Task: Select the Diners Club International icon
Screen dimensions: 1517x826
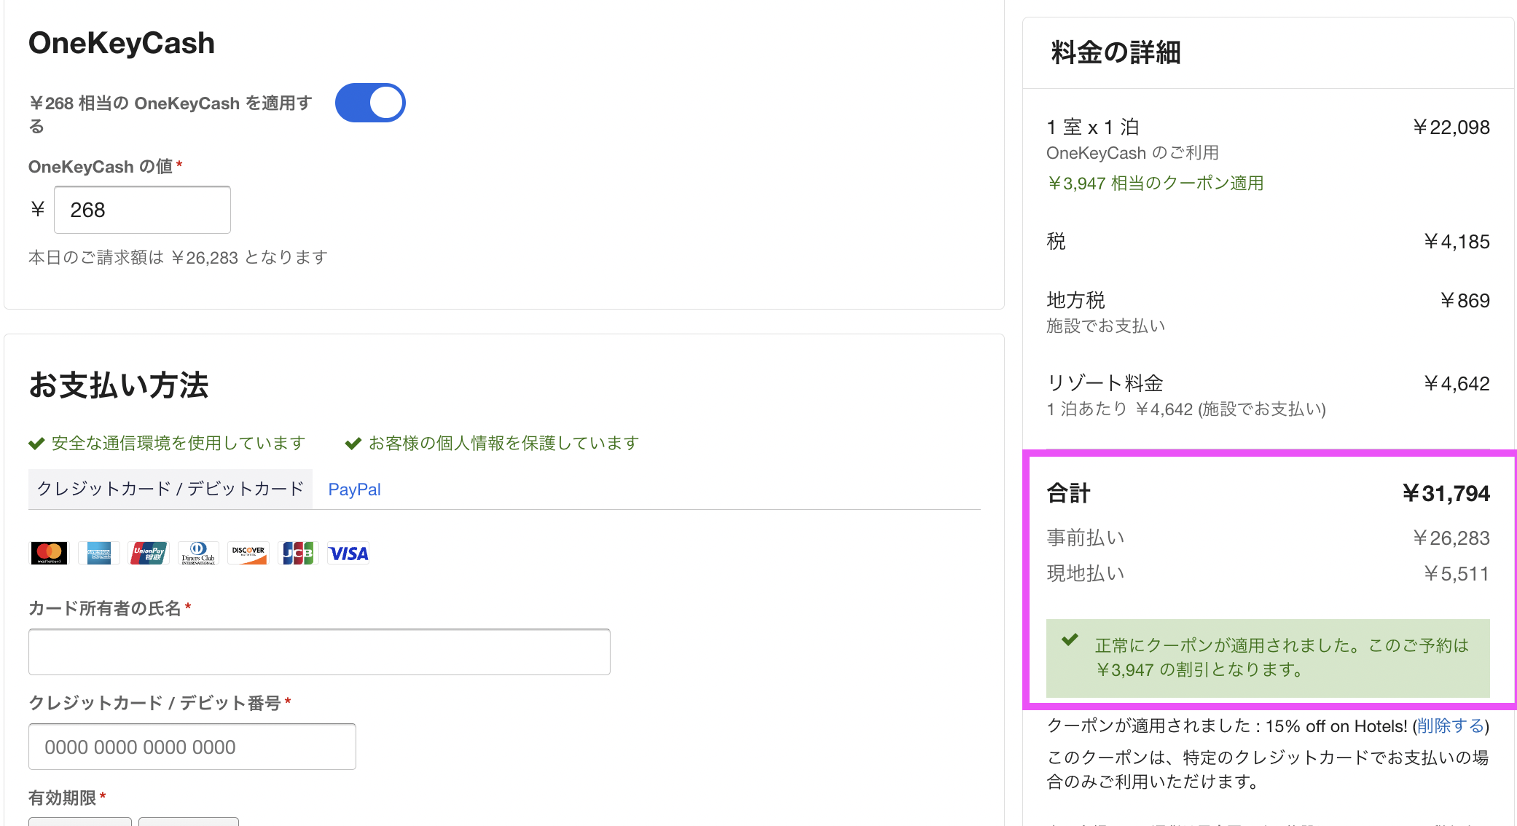Action: point(198,553)
